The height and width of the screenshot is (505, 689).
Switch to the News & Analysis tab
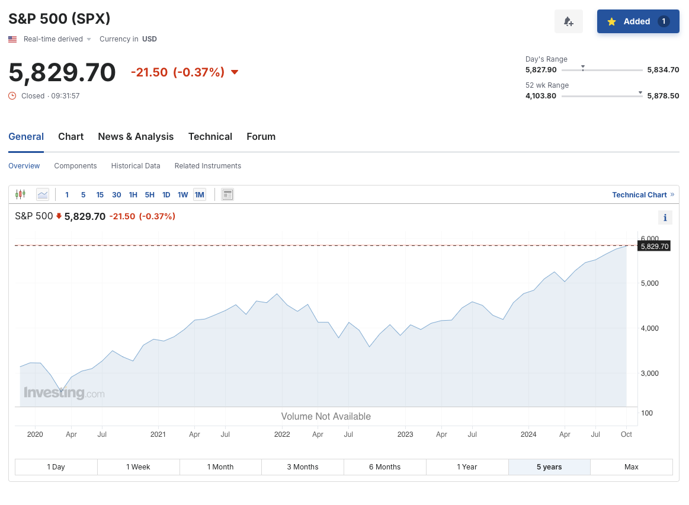pyautogui.click(x=136, y=136)
